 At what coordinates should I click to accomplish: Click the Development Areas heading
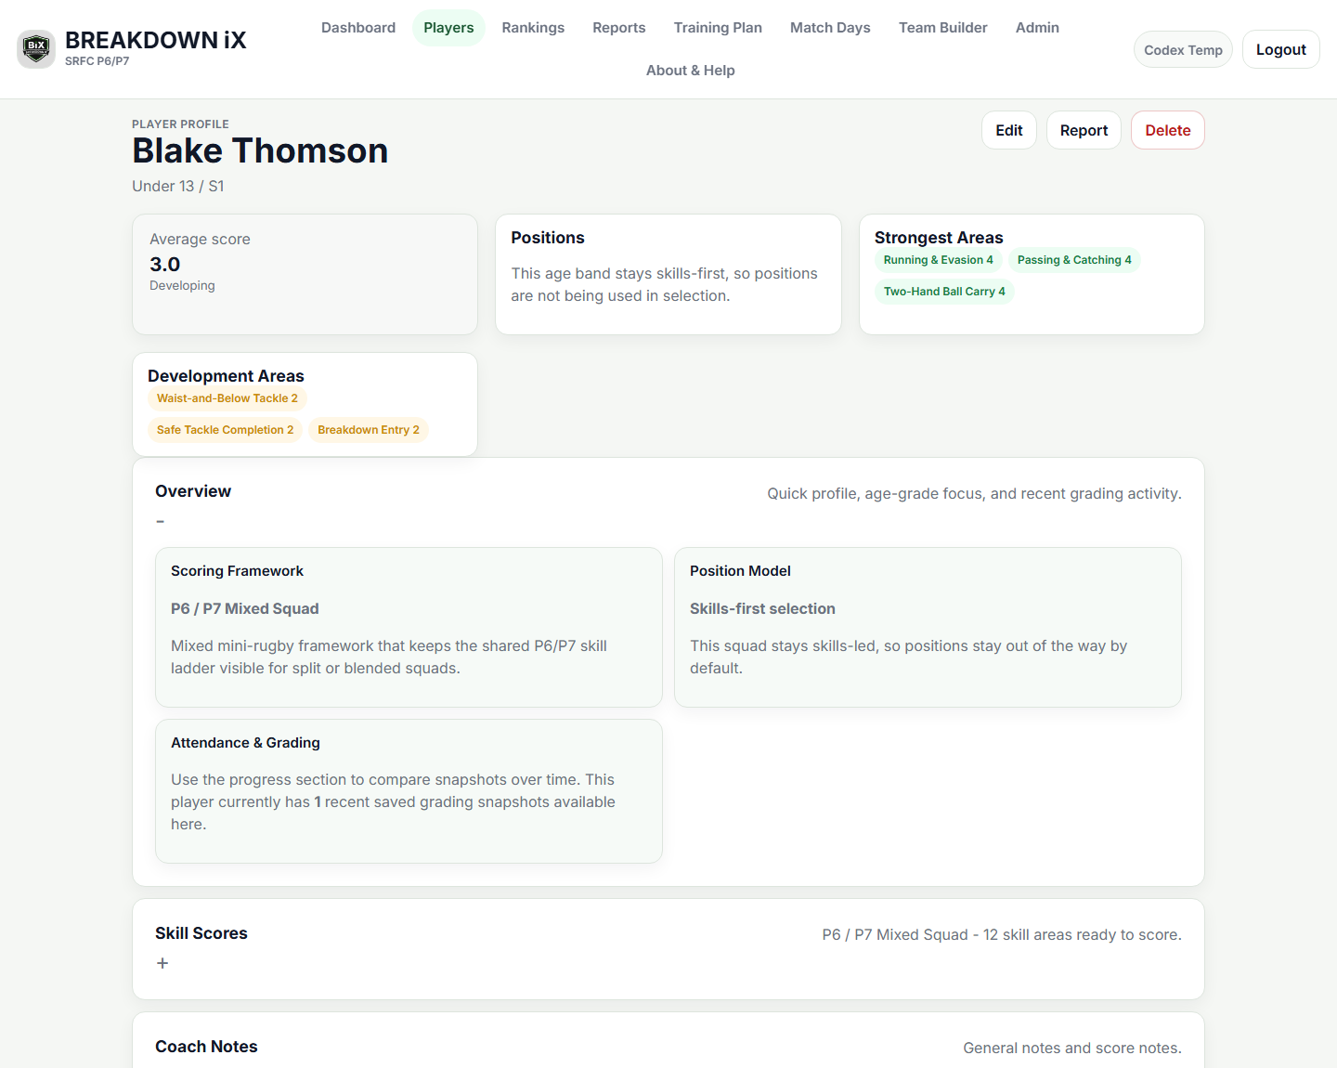[226, 376]
